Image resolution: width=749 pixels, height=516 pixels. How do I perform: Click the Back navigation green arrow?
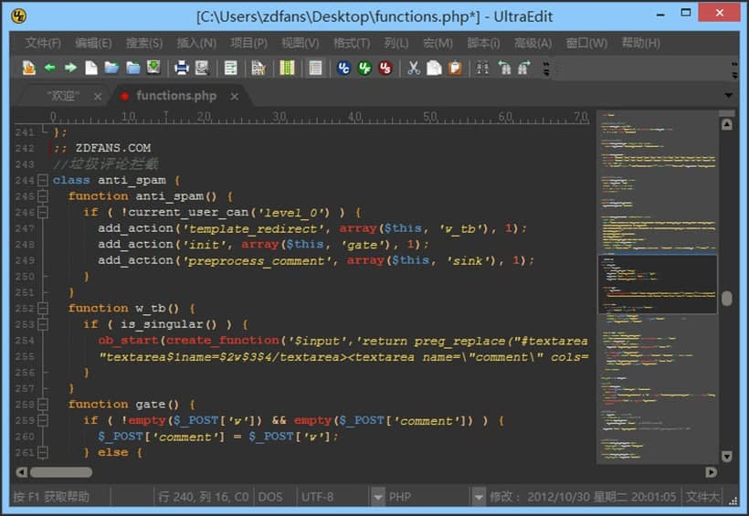(49, 68)
